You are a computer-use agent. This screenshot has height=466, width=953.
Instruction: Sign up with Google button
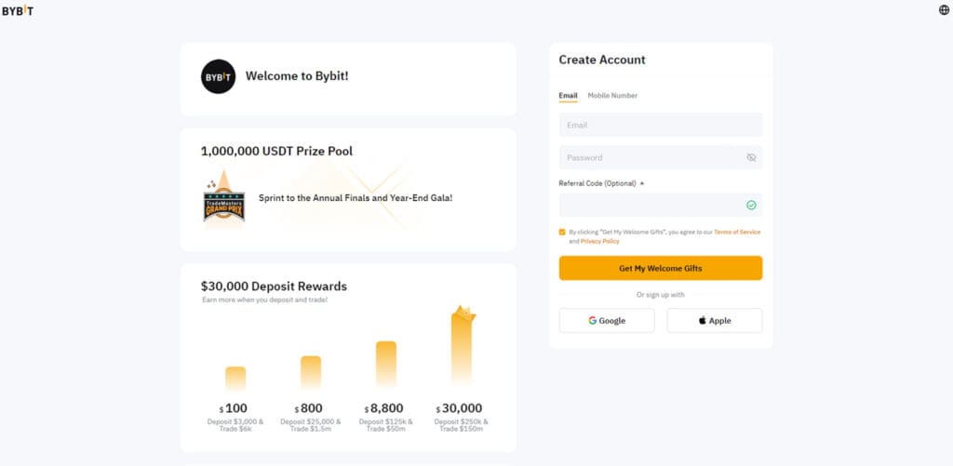click(x=607, y=320)
